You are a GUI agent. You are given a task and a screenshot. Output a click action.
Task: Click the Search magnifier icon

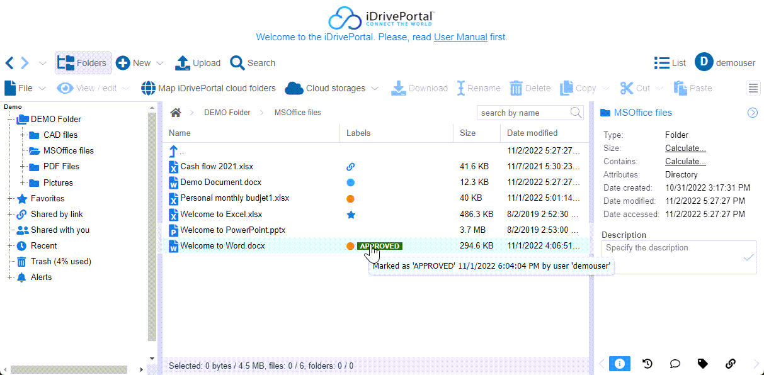tap(237, 63)
